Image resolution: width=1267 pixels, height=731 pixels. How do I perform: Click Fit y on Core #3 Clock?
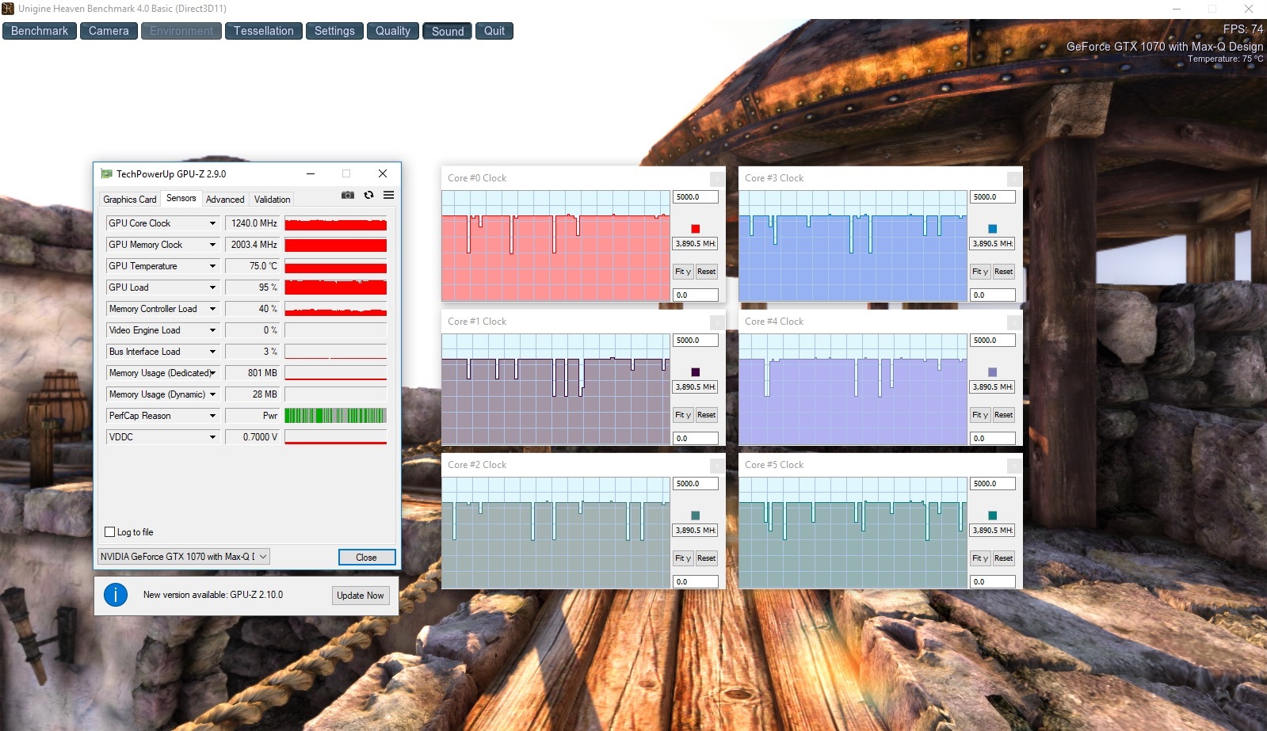tap(980, 272)
